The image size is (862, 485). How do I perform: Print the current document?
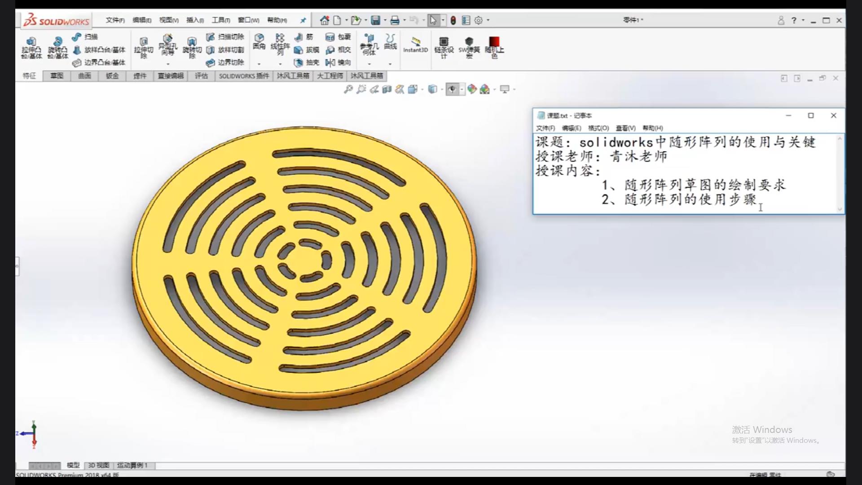point(395,20)
